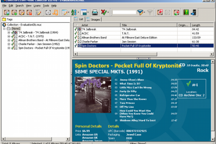Select the Allman Brothers Band list row

pyautogui.click(x=144, y=37)
